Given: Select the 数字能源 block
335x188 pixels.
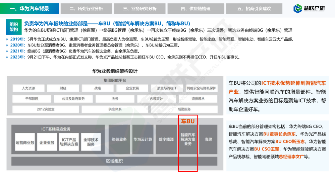Looking at the screenshot, I should pos(166,139).
